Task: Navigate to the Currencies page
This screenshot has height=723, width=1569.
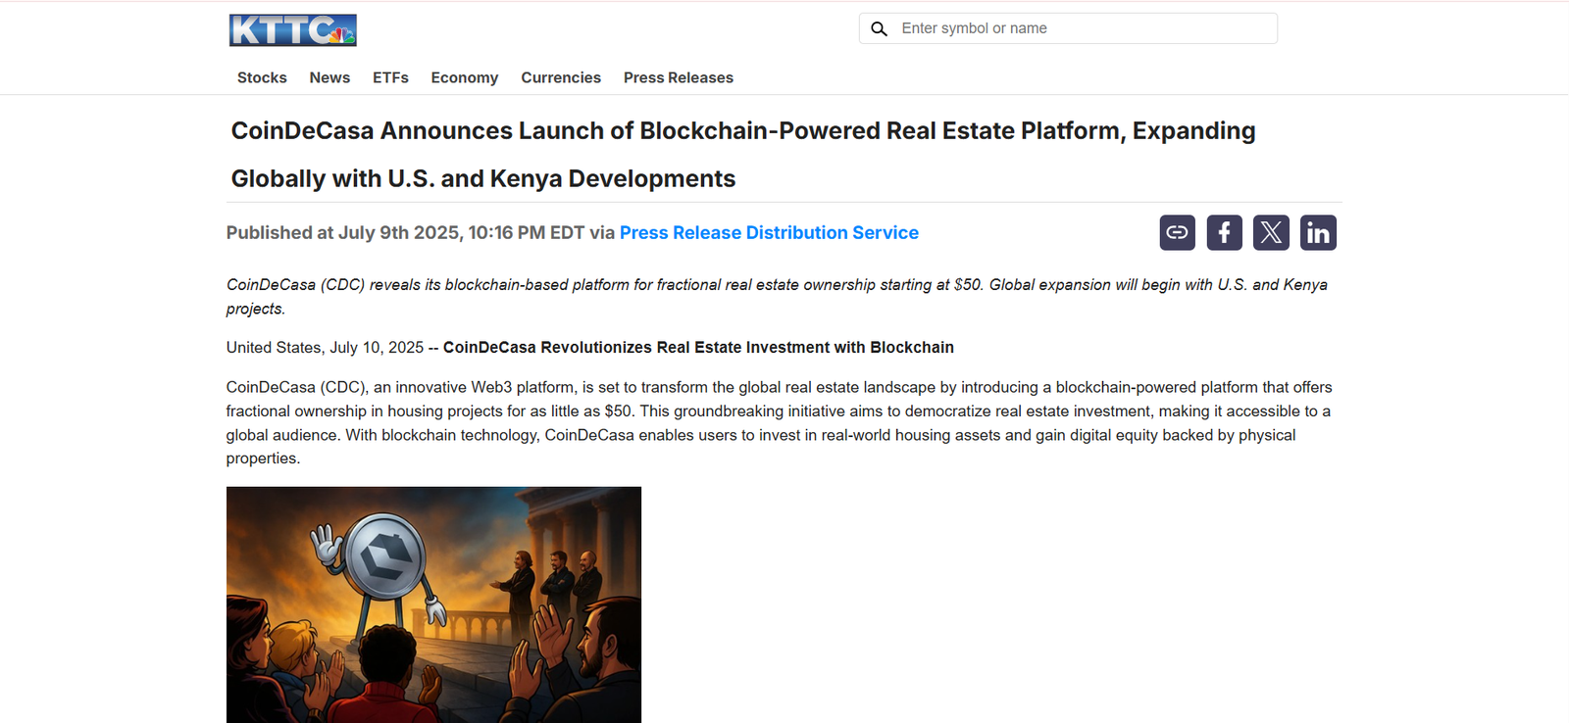Action: (561, 77)
